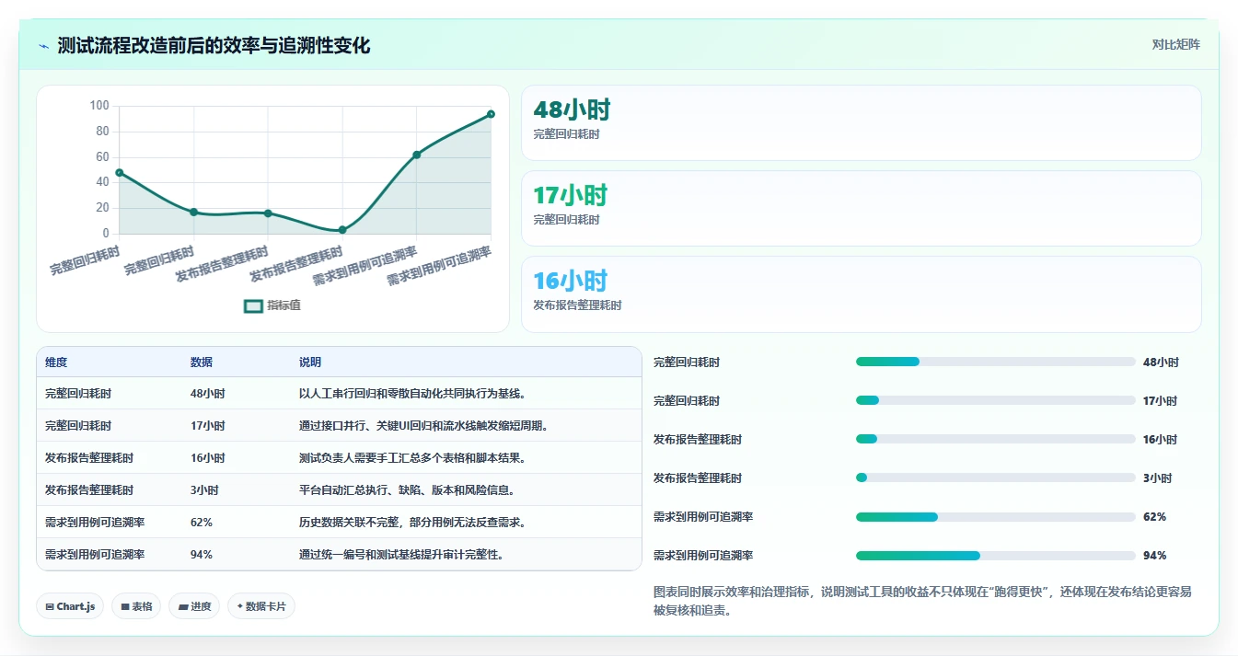This screenshot has width=1238, height=656.
Task: Open the 17小时 summary card
Action: point(861,209)
